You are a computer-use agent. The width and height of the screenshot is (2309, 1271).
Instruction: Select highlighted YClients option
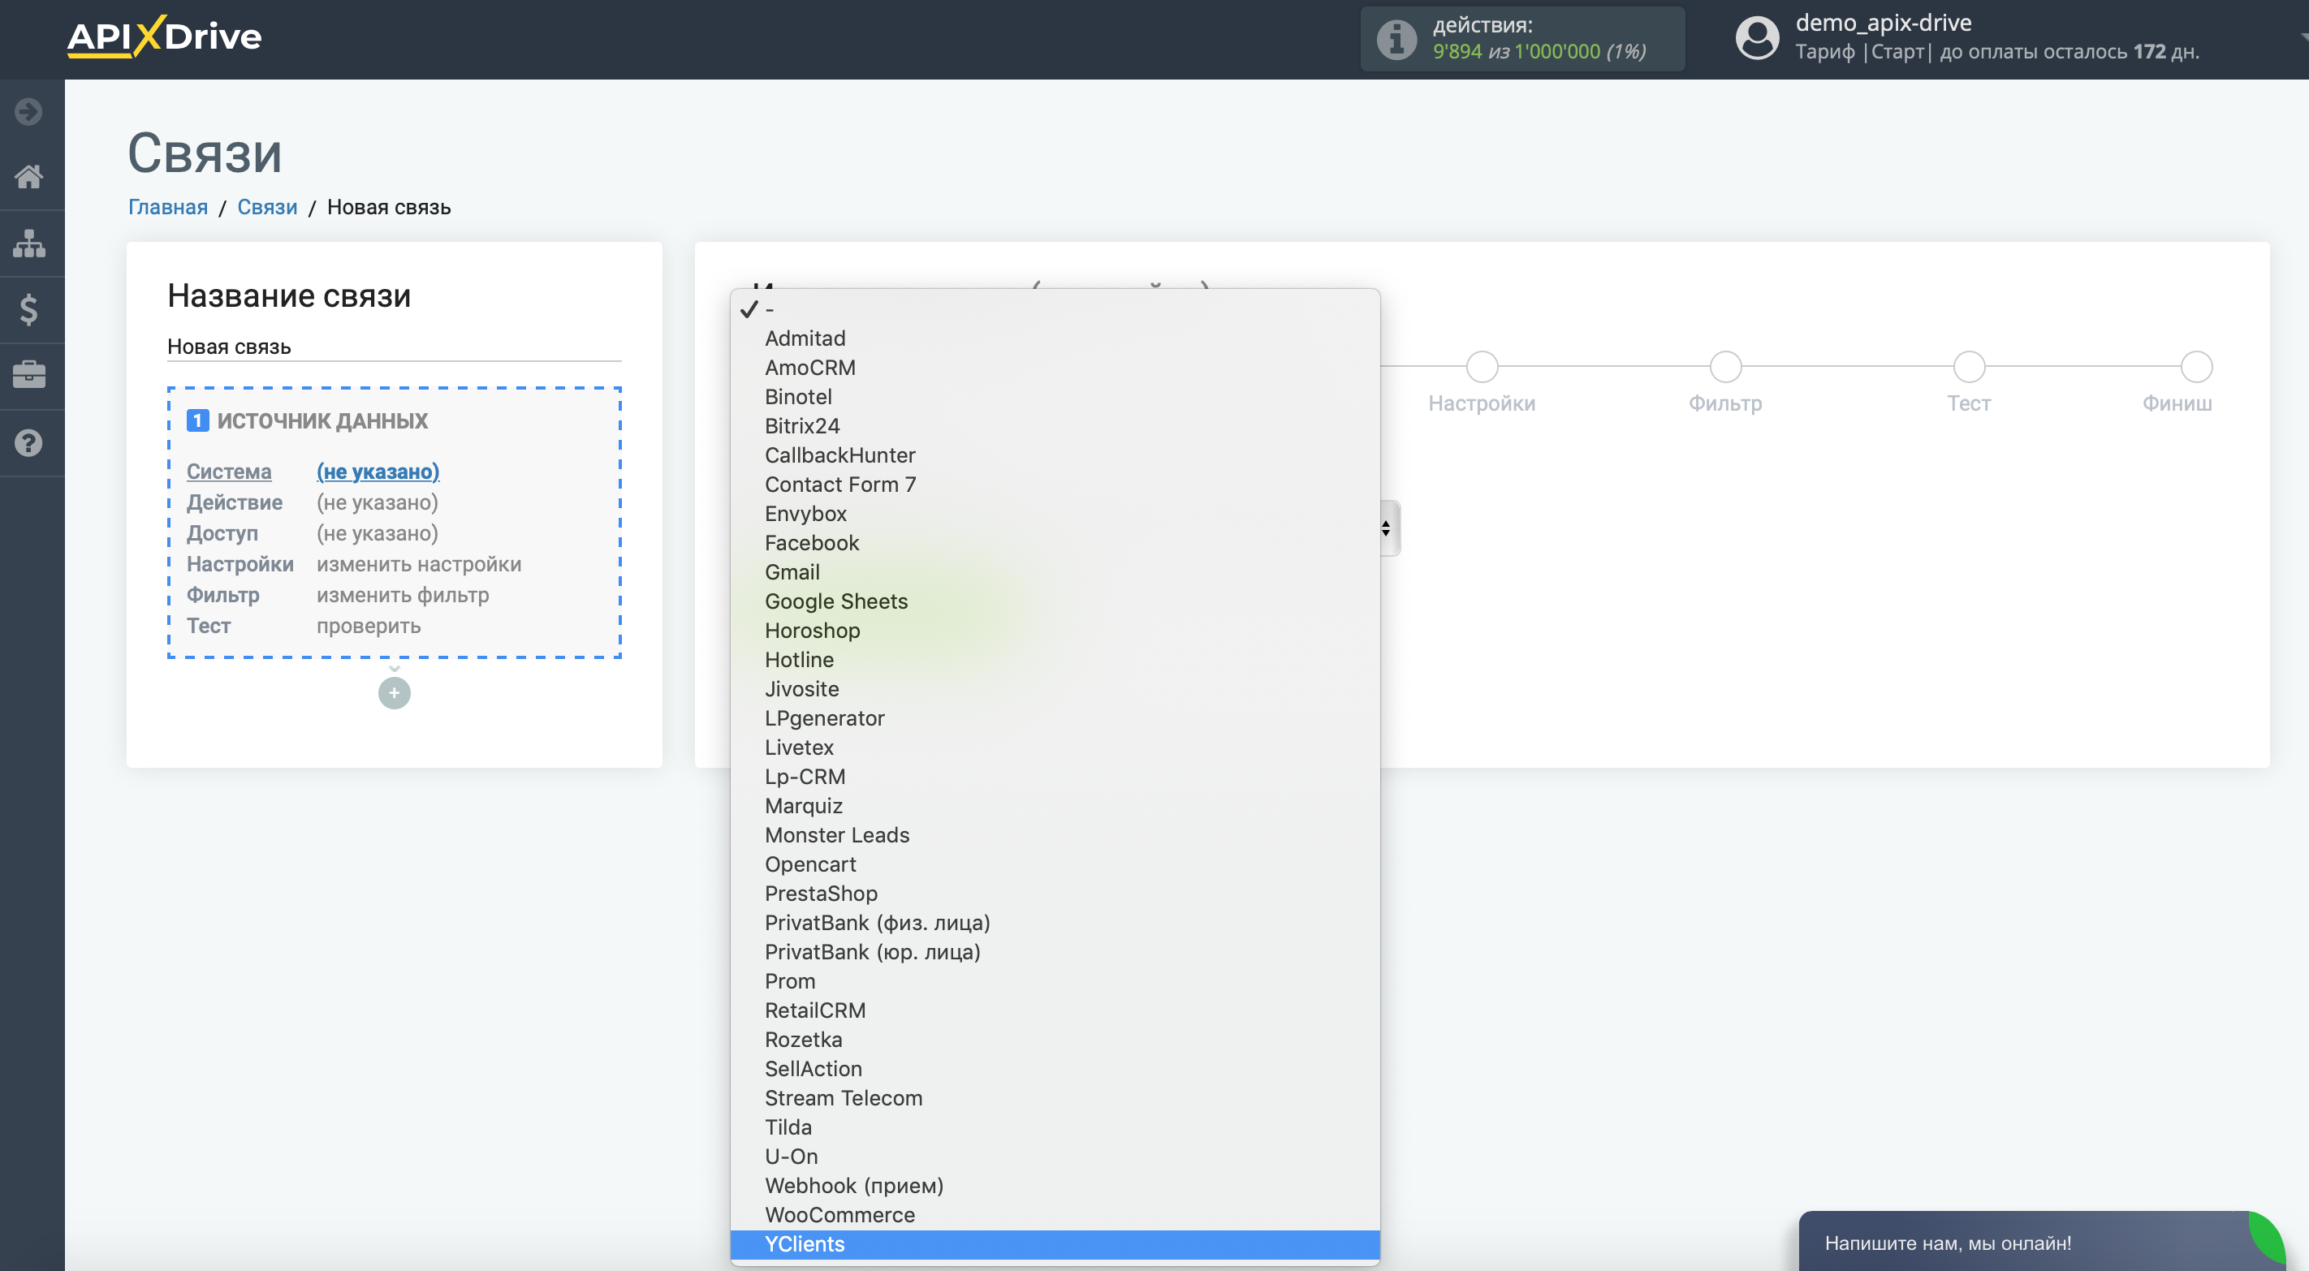1055,1245
